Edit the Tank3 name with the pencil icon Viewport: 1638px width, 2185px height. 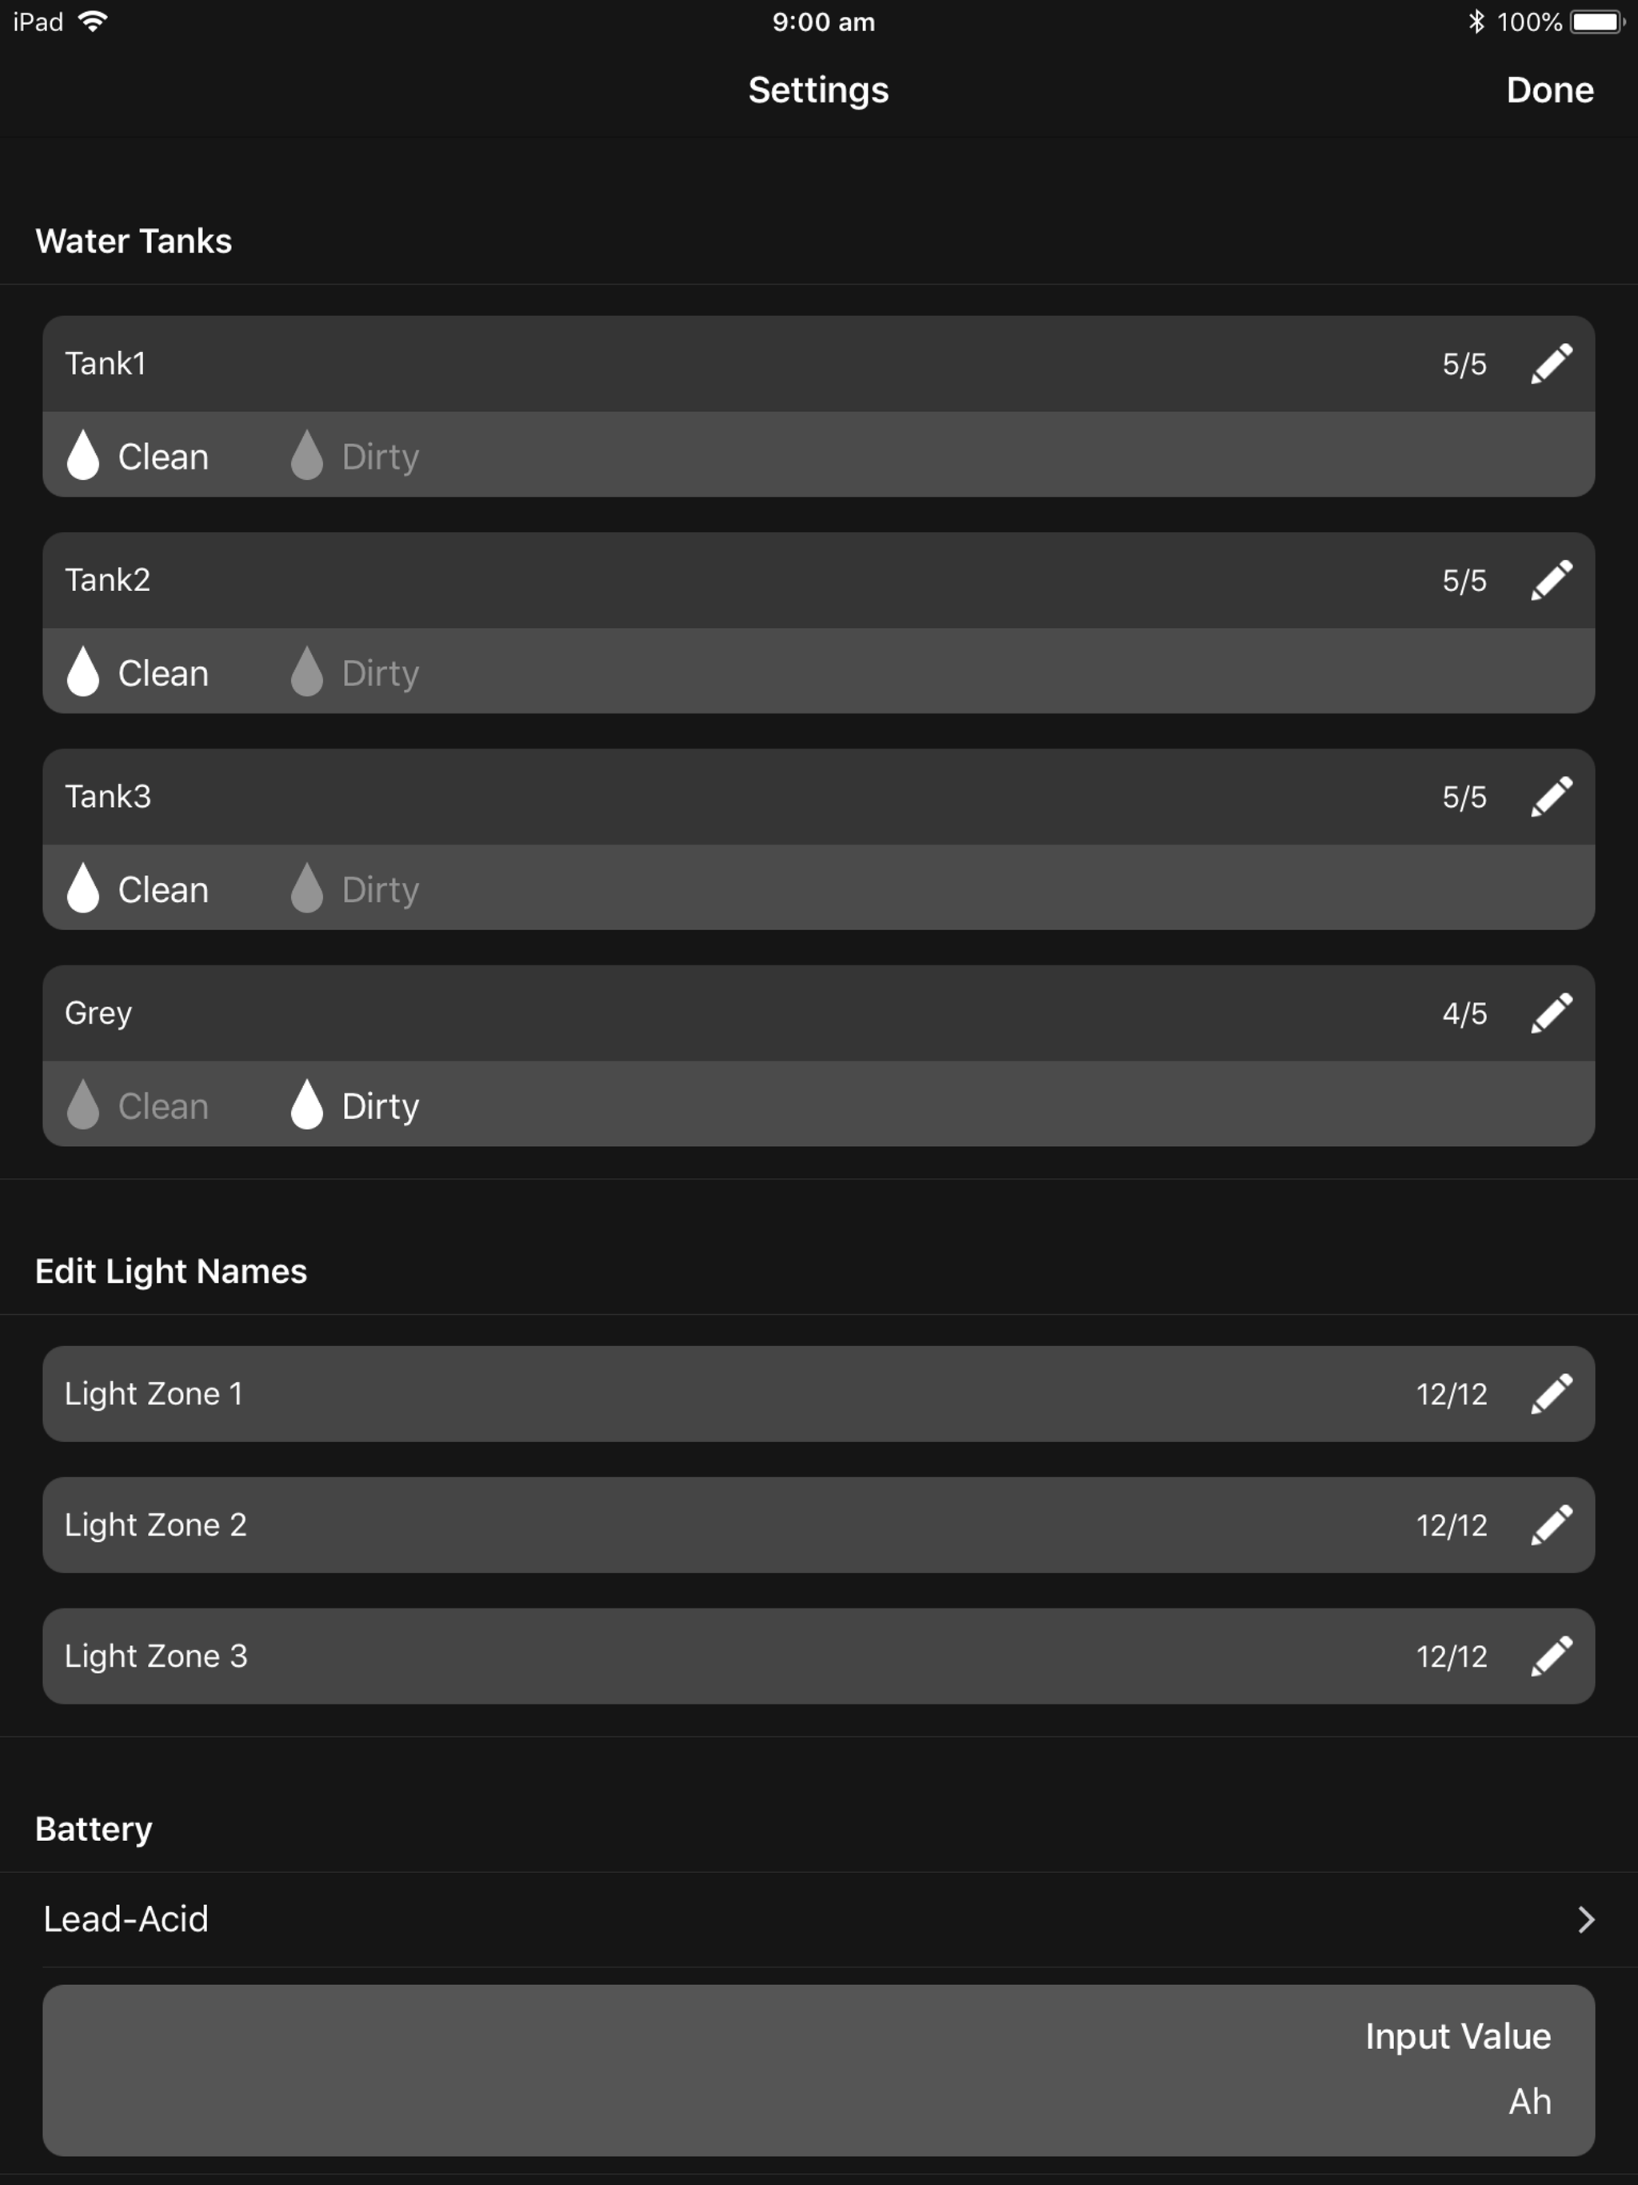click(x=1551, y=796)
